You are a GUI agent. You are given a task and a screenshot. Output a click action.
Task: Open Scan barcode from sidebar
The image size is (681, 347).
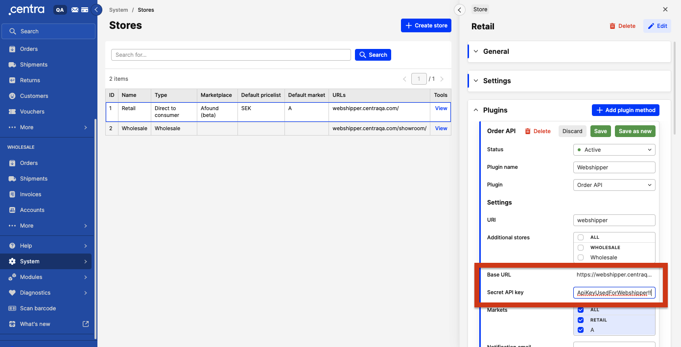pos(38,308)
